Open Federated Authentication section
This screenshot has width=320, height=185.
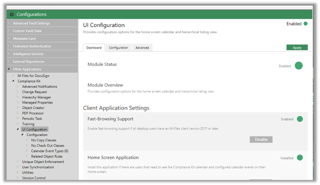pyautogui.click(x=42, y=46)
